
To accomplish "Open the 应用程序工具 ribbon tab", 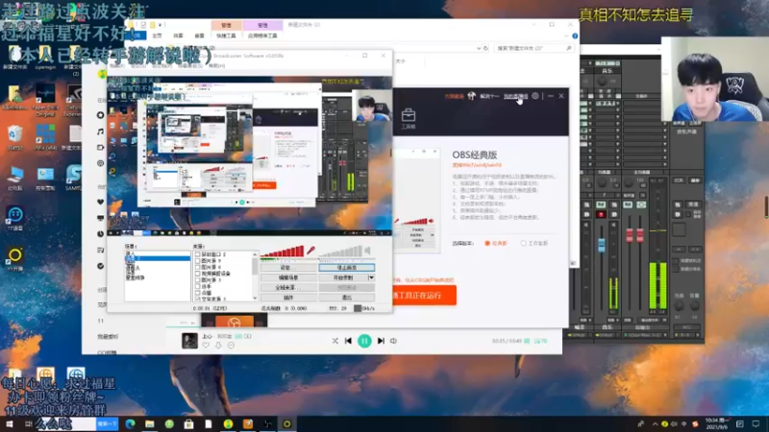I will [x=262, y=36].
